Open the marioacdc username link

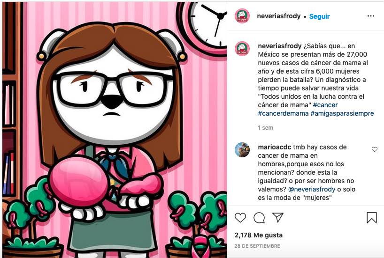pos(275,147)
